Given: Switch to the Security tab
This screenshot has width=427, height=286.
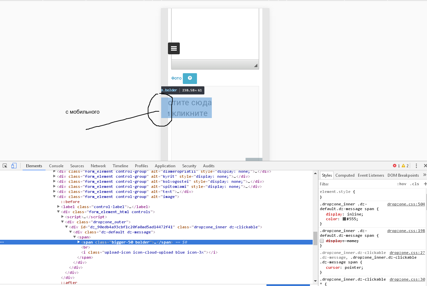Looking at the screenshot, I should click(x=189, y=166).
